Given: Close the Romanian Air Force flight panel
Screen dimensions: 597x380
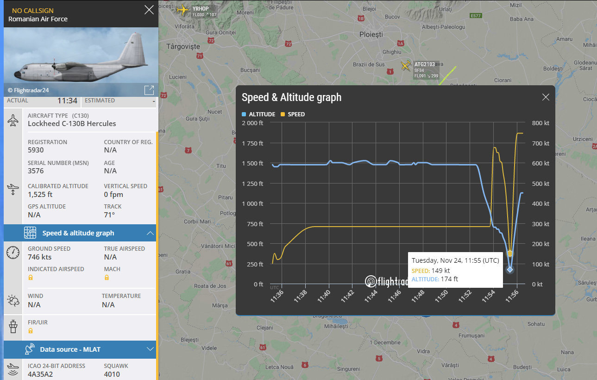Looking at the screenshot, I should tap(149, 10).
